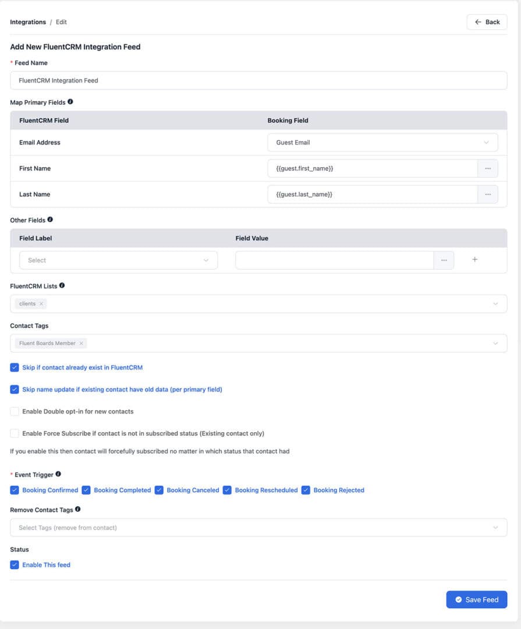Click the empty Field Value input

[x=335, y=260]
